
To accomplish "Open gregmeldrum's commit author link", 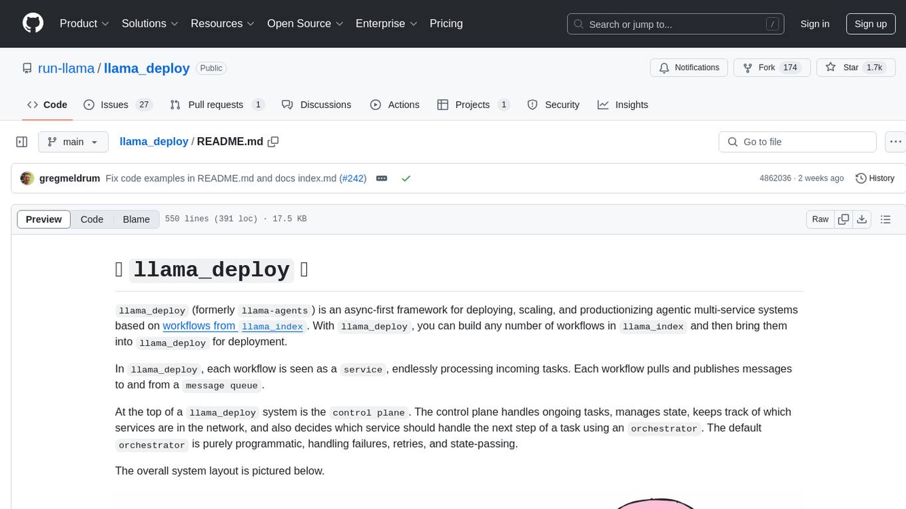I will 70,179.
